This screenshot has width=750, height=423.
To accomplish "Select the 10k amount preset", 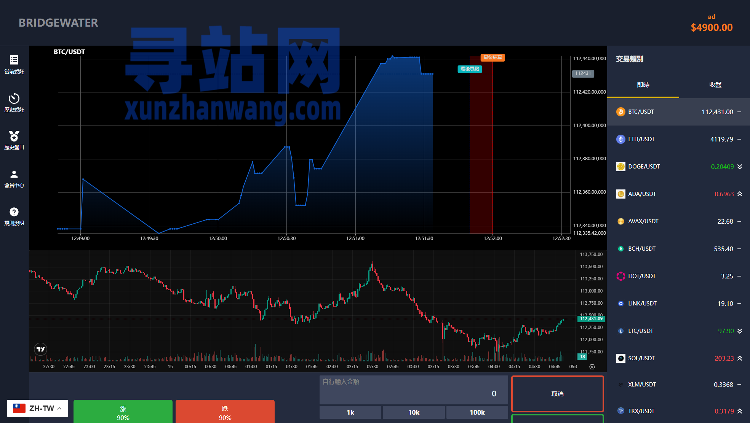I will click(x=414, y=412).
